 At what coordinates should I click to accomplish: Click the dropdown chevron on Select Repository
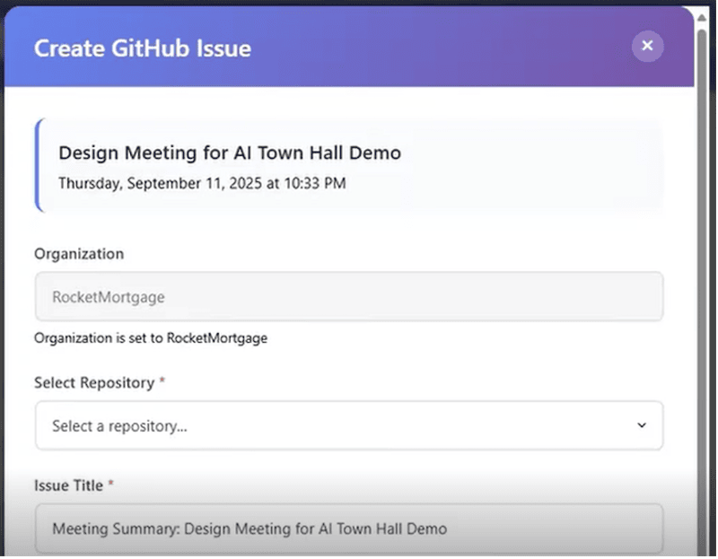tap(642, 425)
